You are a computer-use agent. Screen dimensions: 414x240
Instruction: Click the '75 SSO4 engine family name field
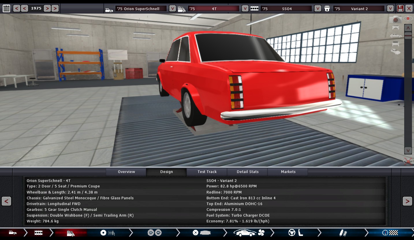(286, 9)
